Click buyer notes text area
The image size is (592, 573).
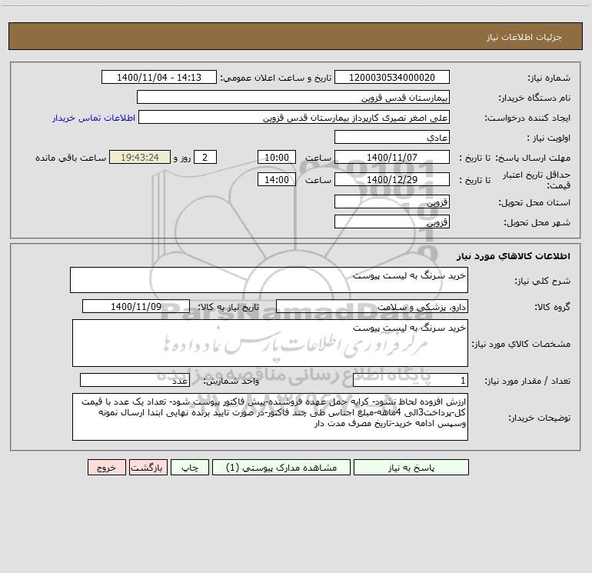coord(270,417)
